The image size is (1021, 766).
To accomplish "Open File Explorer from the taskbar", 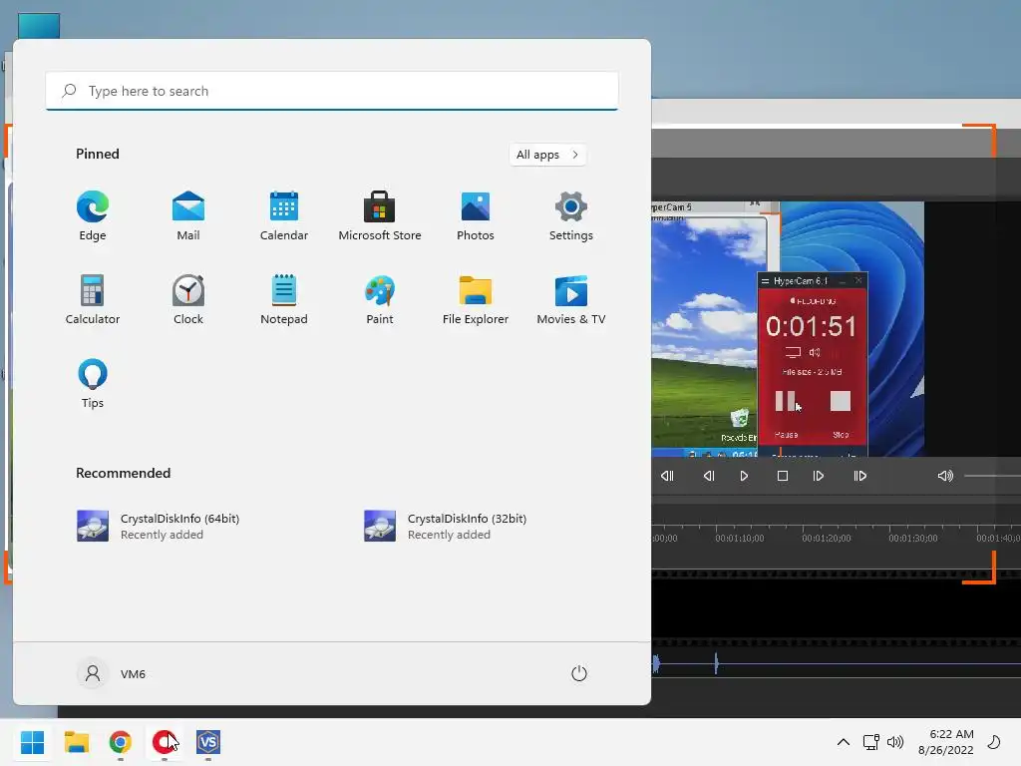I will 76,742.
